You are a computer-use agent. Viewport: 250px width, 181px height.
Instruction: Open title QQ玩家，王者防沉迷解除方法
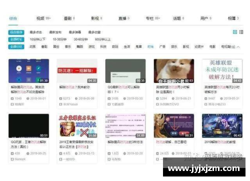(x=28, y=144)
